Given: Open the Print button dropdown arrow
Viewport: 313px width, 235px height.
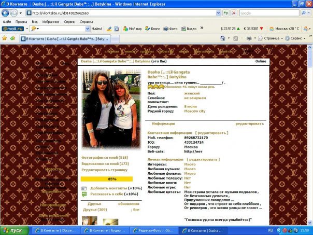Looking at the screenshot, I should pos(255,38).
